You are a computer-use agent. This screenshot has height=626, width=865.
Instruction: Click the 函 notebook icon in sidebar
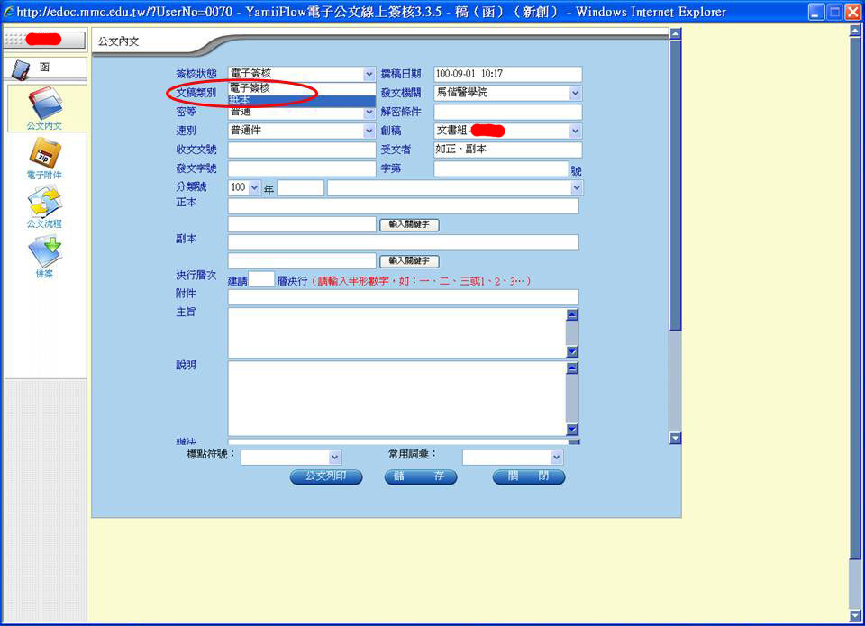pos(21,69)
